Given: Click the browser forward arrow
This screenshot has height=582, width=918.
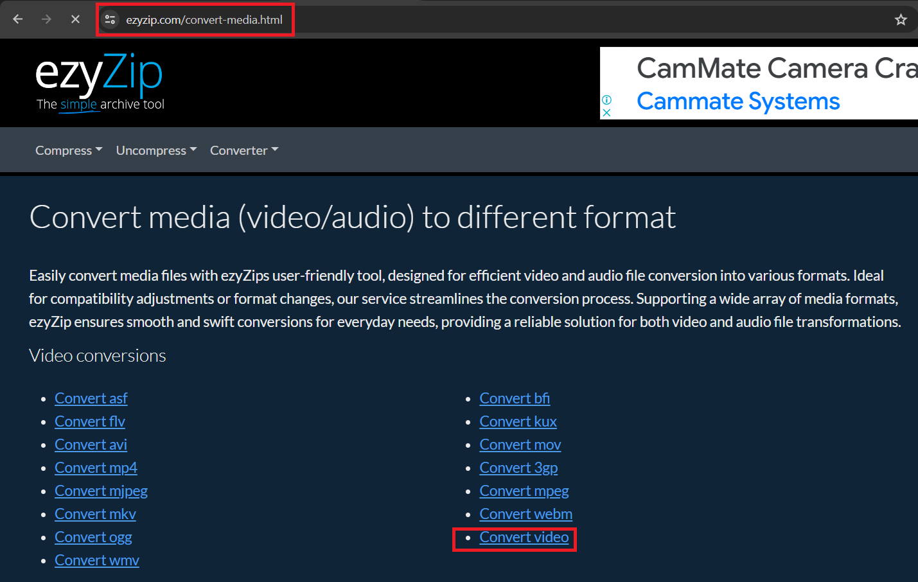Looking at the screenshot, I should [x=46, y=19].
